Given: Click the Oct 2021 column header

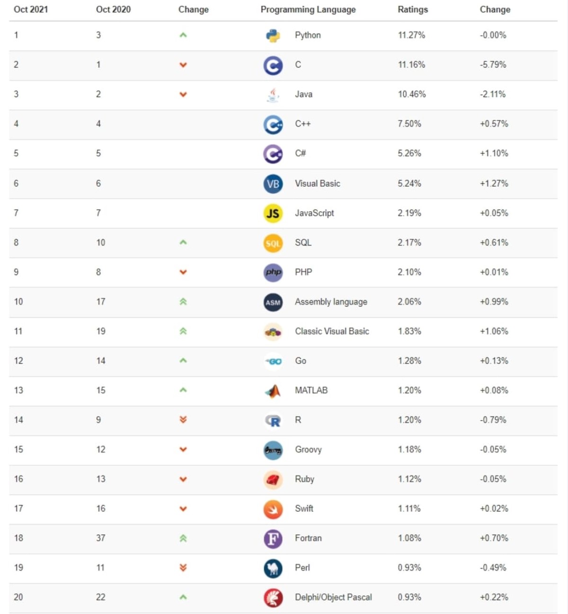Looking at the screenshot, I should pyautogui.click(x=31, y=9).
